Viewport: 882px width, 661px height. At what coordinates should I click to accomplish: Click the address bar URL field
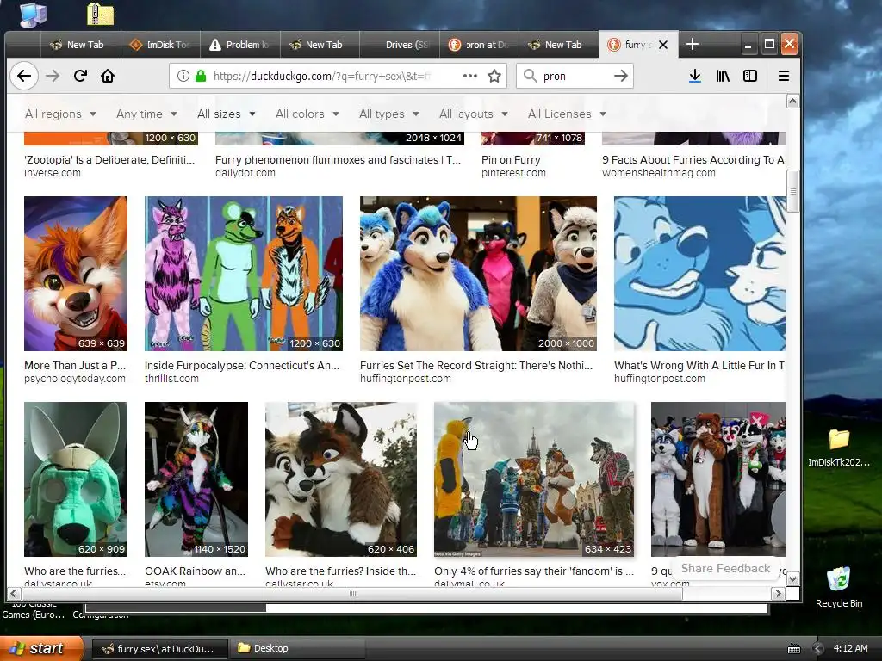336,76
